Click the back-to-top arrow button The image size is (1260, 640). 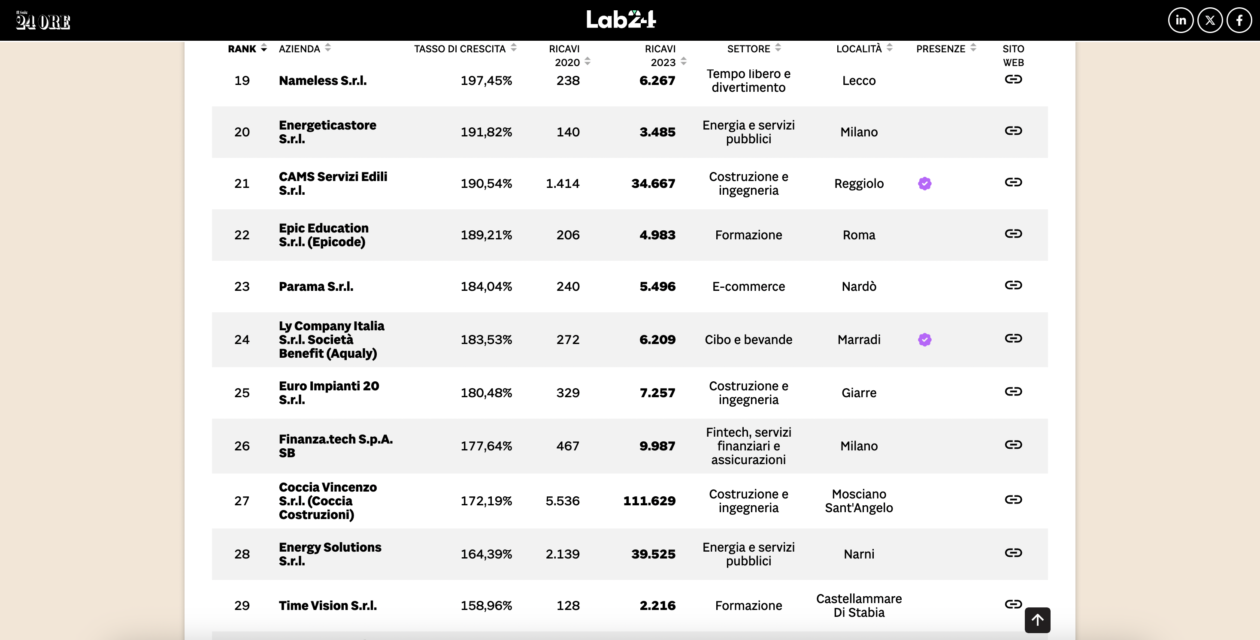(1037, 620)
